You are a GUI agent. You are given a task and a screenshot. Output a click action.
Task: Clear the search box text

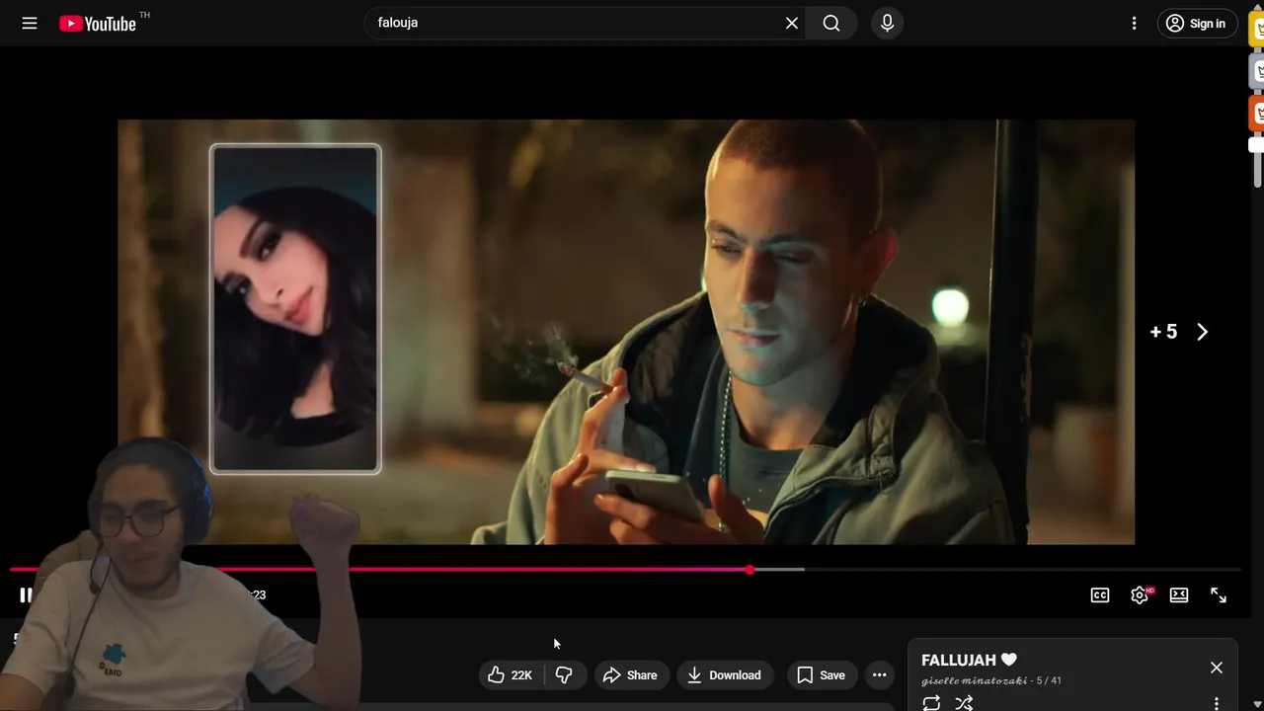click(x=792, y=23)
